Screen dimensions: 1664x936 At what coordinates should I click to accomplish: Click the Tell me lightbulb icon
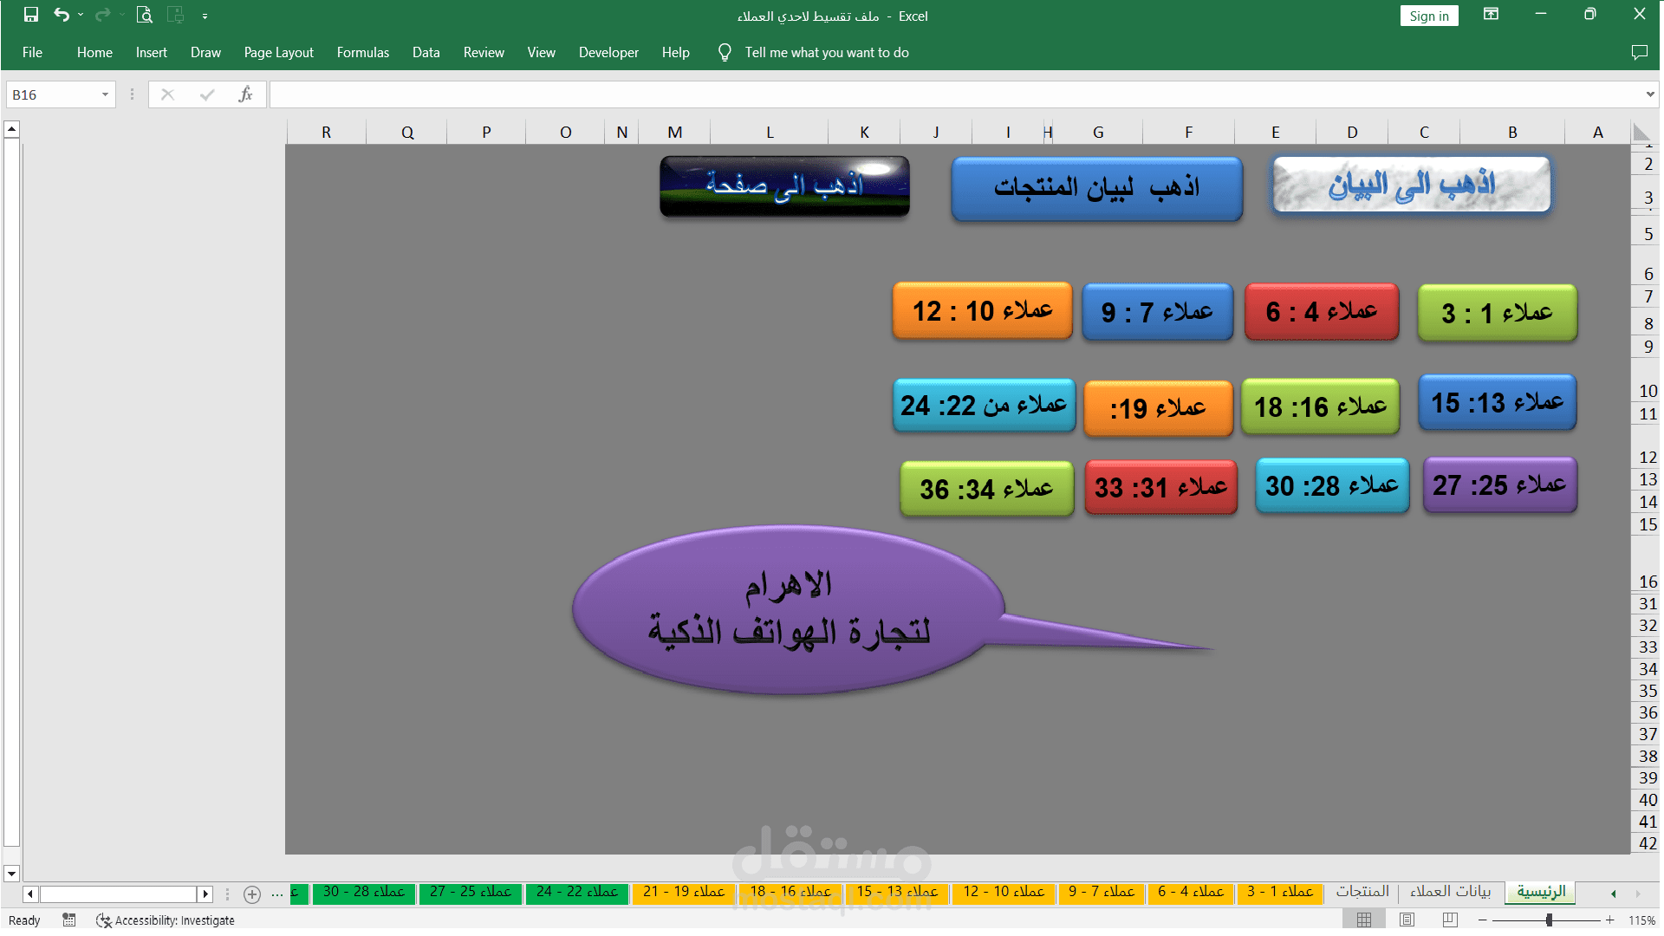click(x=725, y=53)
